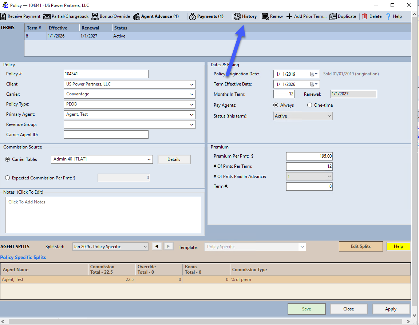
Task: Open Partial/Chargeback from the toolbar
Action: tap(66, 16)
